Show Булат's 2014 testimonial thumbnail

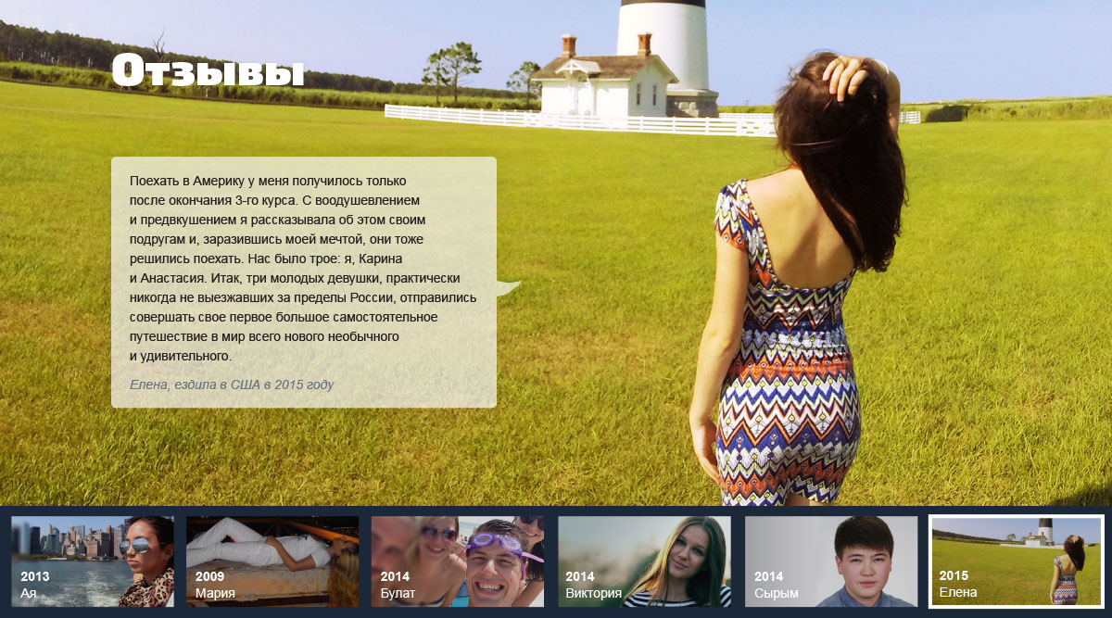point(457,561)
